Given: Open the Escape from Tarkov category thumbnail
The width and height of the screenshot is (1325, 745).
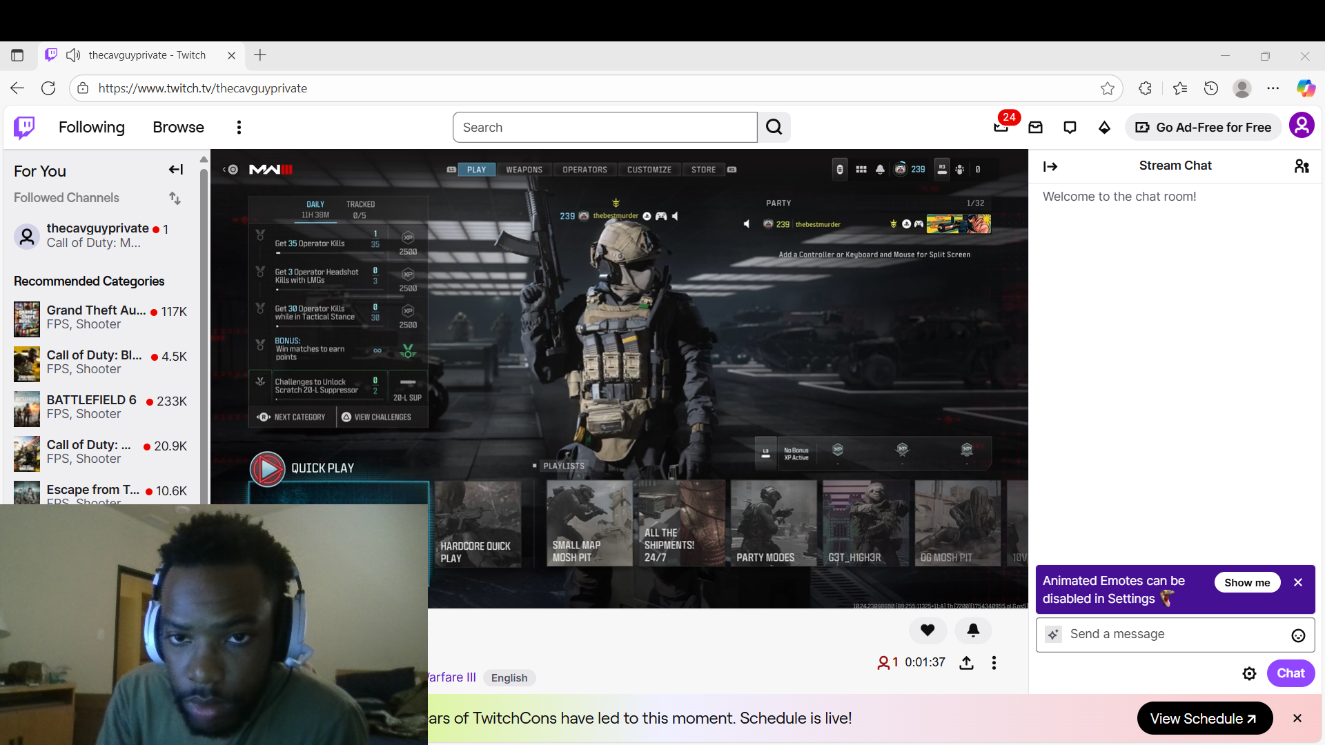Looking at the screenshot, I should click(27, 493).
